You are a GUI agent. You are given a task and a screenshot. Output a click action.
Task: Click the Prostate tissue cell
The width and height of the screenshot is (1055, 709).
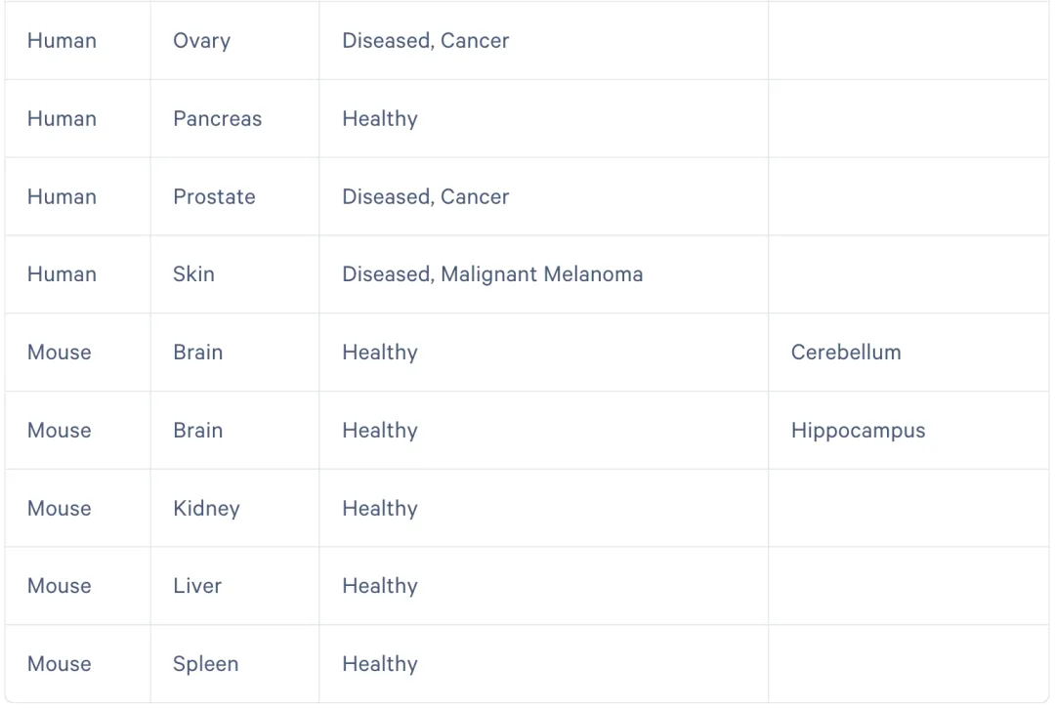click(214, 197)
